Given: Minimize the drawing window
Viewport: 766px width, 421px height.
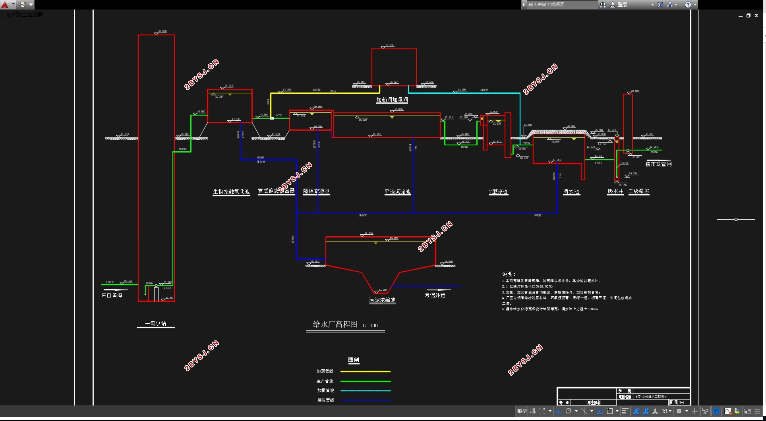Looking at the screenshot, I should point(741,16).
